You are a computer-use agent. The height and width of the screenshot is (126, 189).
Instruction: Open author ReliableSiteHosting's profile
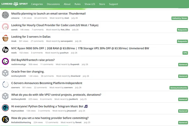tap(21, 123)
